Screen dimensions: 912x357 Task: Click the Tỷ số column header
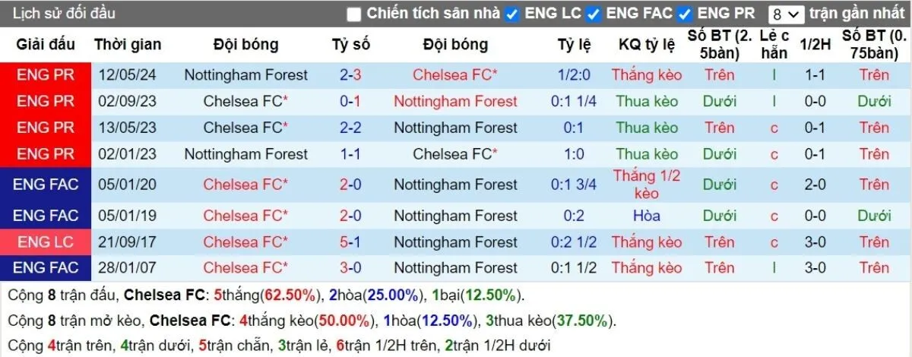click(350, 45)
